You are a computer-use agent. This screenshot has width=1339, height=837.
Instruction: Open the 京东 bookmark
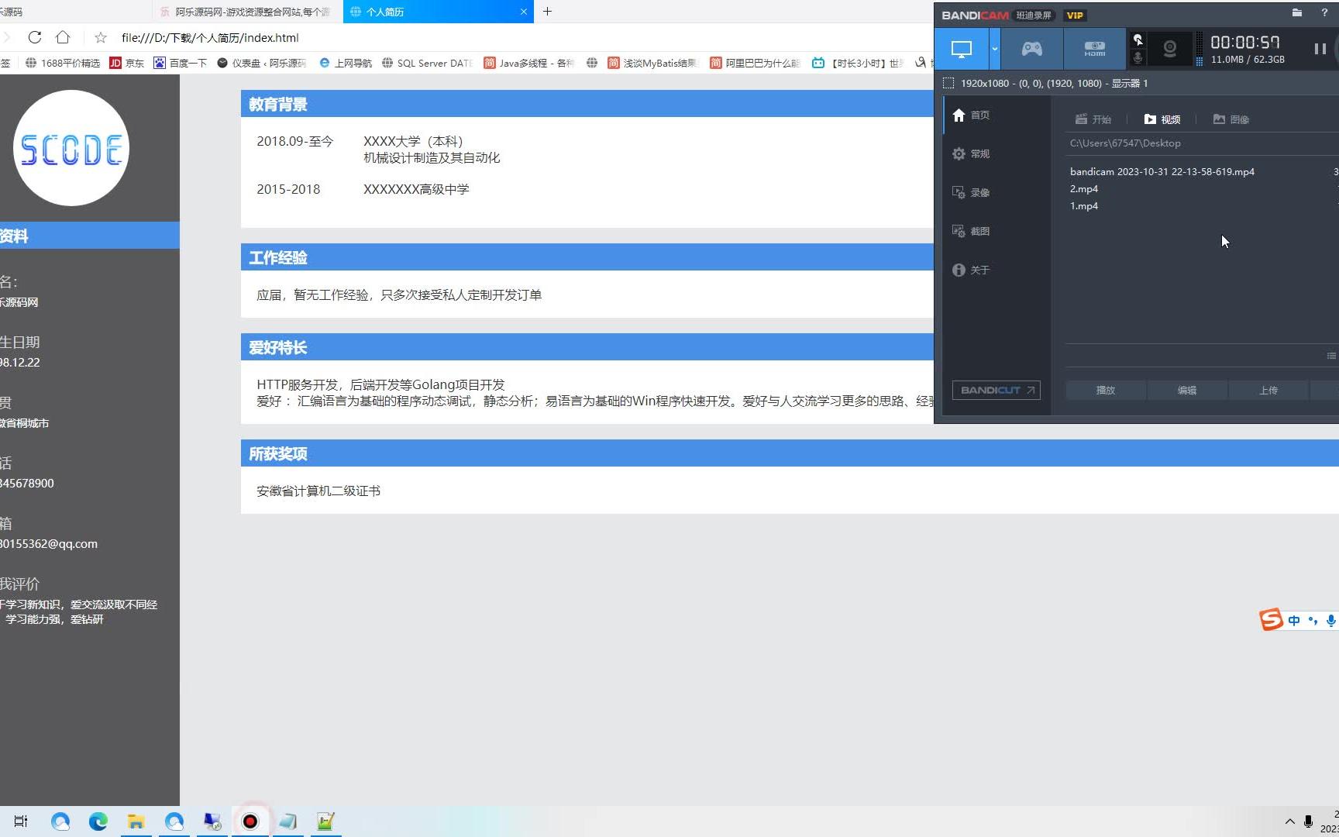[x=127, y=63]
